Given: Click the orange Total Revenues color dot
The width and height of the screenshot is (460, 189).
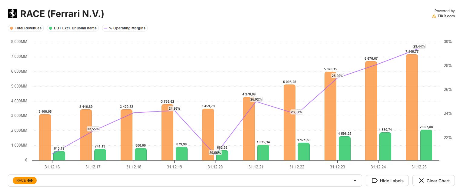Looking at the screenshot, I should pos(12,28).
